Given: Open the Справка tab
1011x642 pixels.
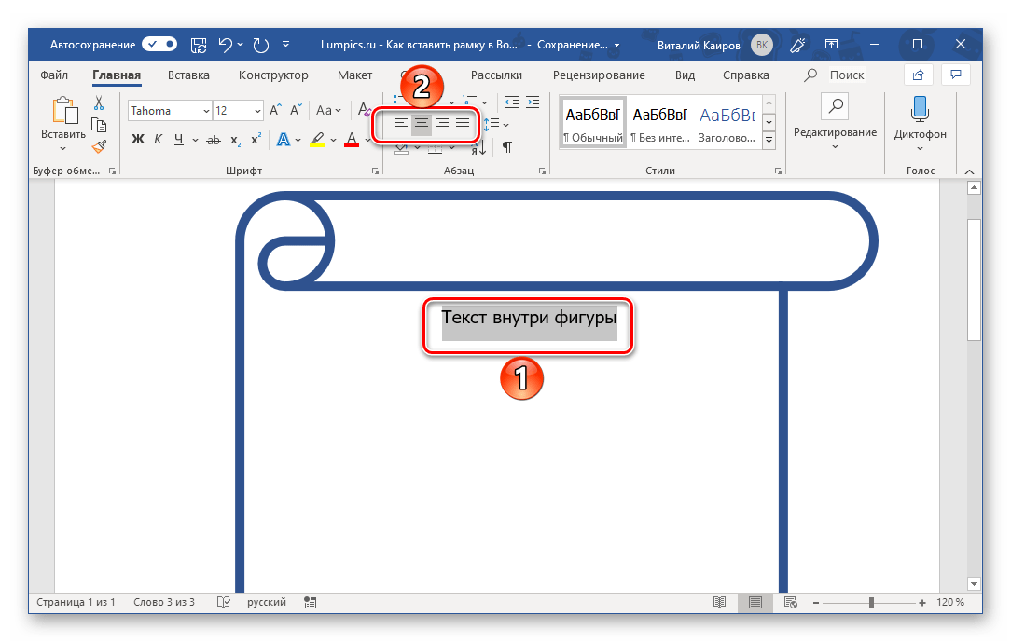Looking at the screenshot, I should point(746,75).
